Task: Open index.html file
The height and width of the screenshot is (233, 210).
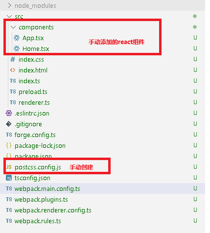Action: pyautogui.click(x=33, y=70)
